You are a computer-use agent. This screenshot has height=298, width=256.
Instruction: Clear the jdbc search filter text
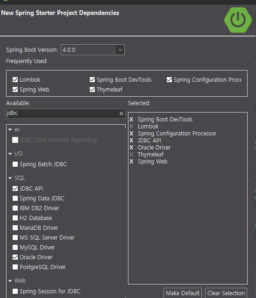pyautogui.click(x=121, y=114)
